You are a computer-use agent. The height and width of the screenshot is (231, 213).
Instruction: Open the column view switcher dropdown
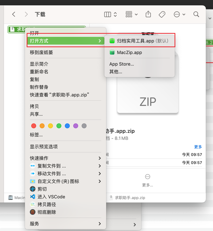pos(110,14)
